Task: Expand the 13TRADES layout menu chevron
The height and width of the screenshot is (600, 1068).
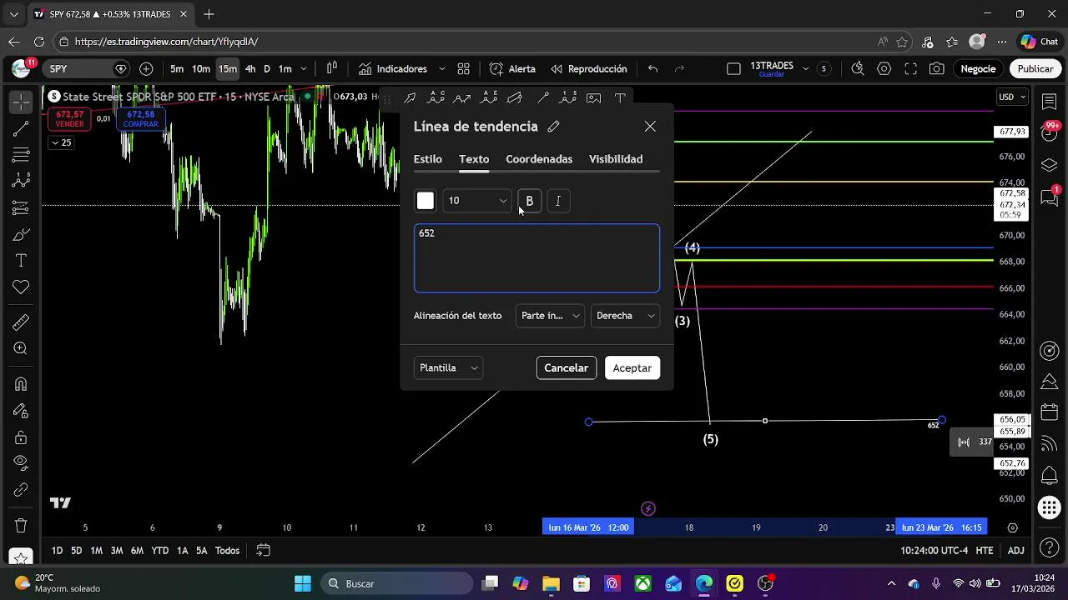Action: (805, 69)
